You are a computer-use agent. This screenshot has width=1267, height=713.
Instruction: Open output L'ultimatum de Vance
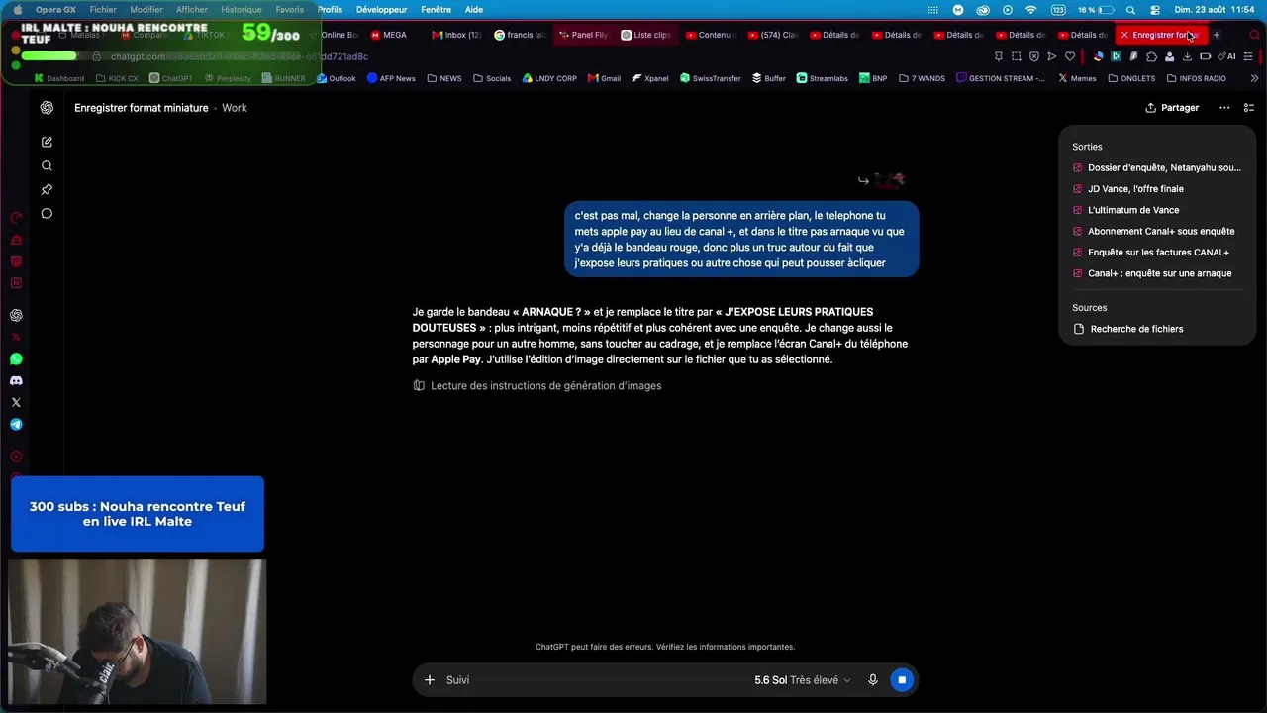click(1157, 210)
